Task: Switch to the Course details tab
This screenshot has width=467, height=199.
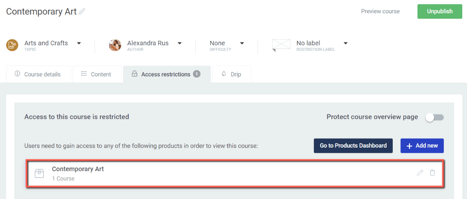Action: (39, 74)
